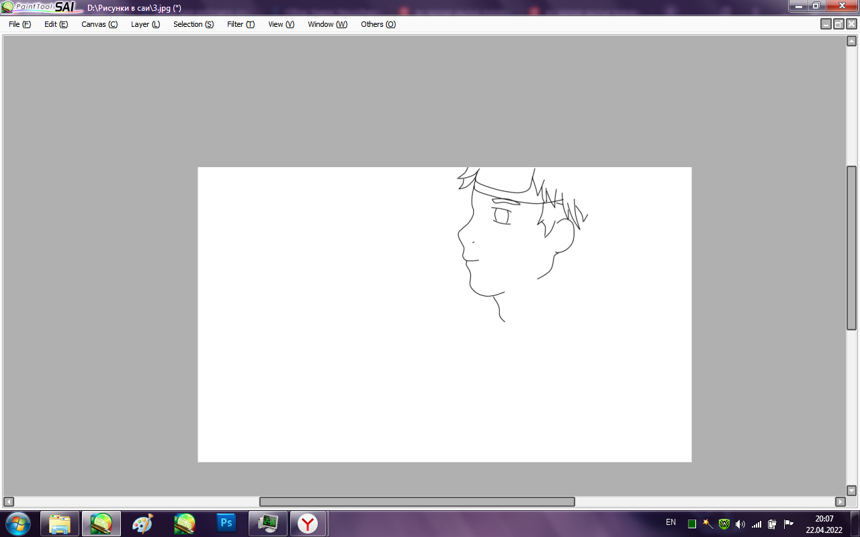Click the vertical scrollbar down arrow
860x537 pixels.
851,491
